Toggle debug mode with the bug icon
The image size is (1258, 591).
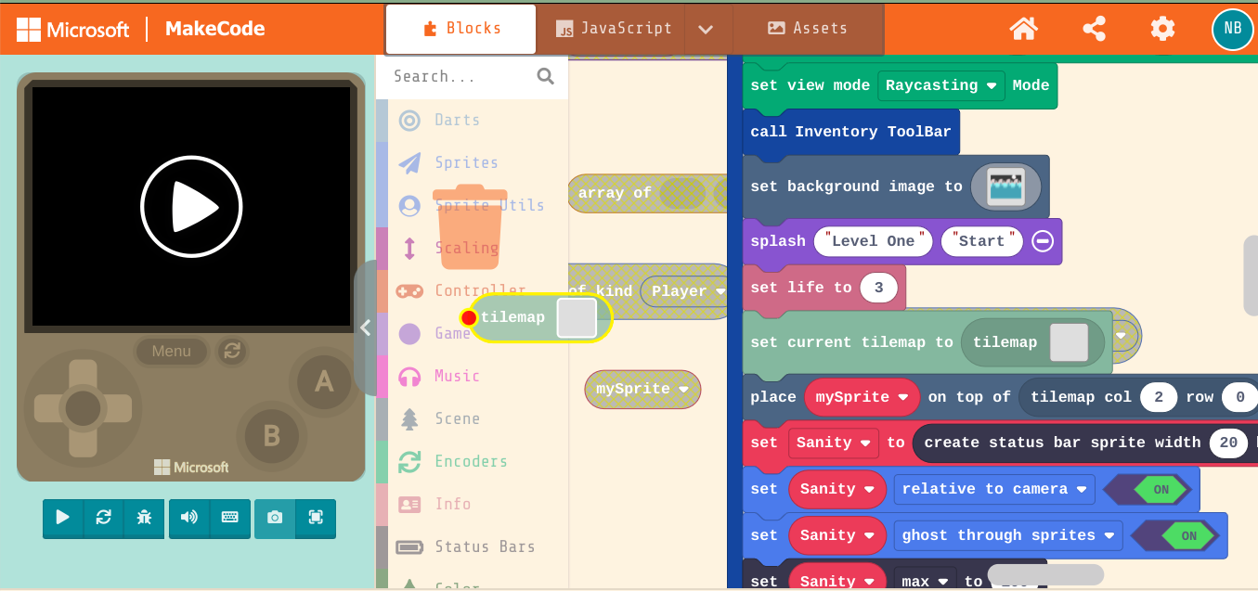(x=144, y=518)
